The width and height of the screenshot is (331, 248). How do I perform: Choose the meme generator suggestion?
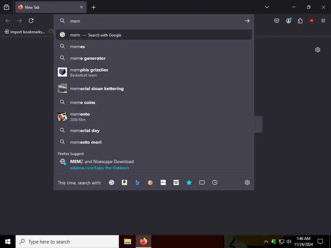pyautogui.click(x=154, y=58)
